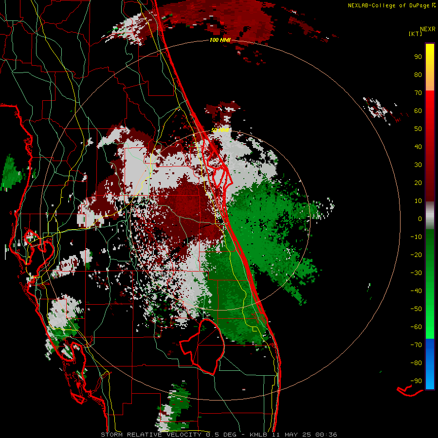This screenshot has width=438, height=438.
Task: Click the -70 value on velocity scale
Action: (416, 345)
